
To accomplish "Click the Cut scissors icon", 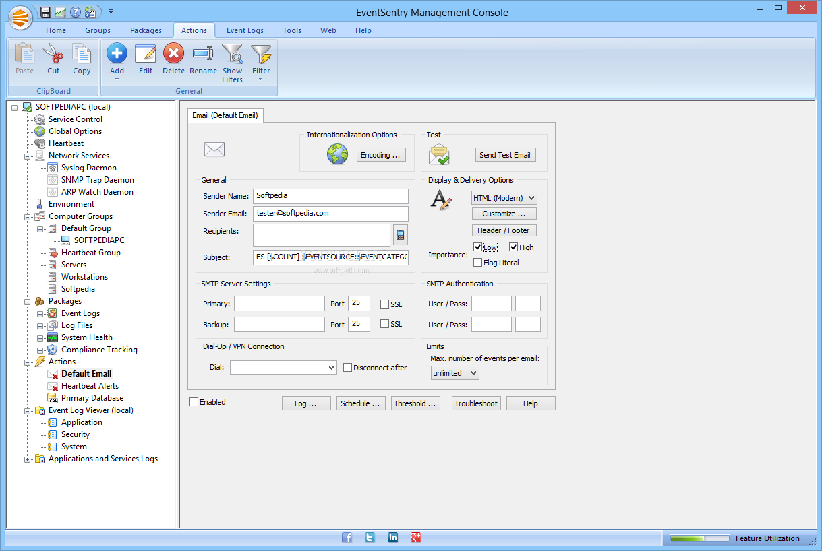I will coord(53,53).
